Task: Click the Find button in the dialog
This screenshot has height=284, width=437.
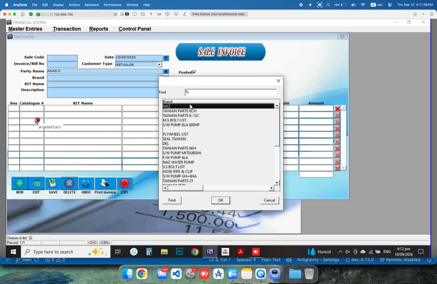Action: 172,200
